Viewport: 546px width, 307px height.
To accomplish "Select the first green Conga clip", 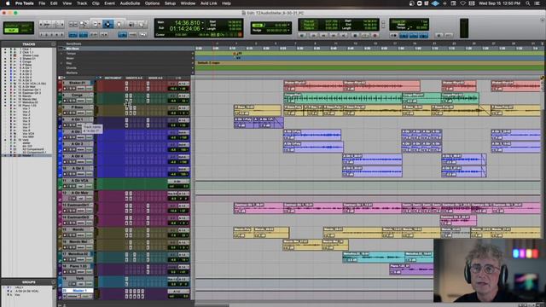I will click(x=343, y=98).
